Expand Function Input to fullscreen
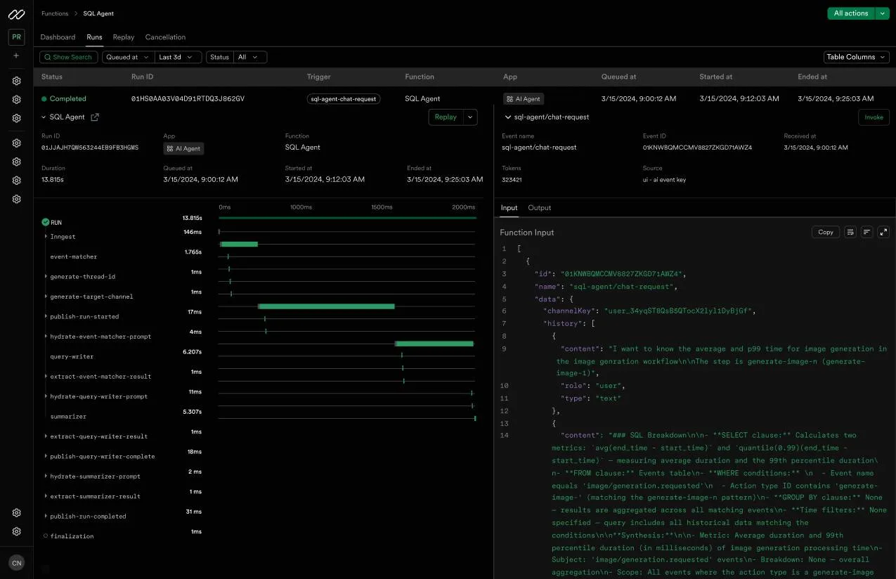This screenshot has height=579, width=896. [x=883, y=232]
